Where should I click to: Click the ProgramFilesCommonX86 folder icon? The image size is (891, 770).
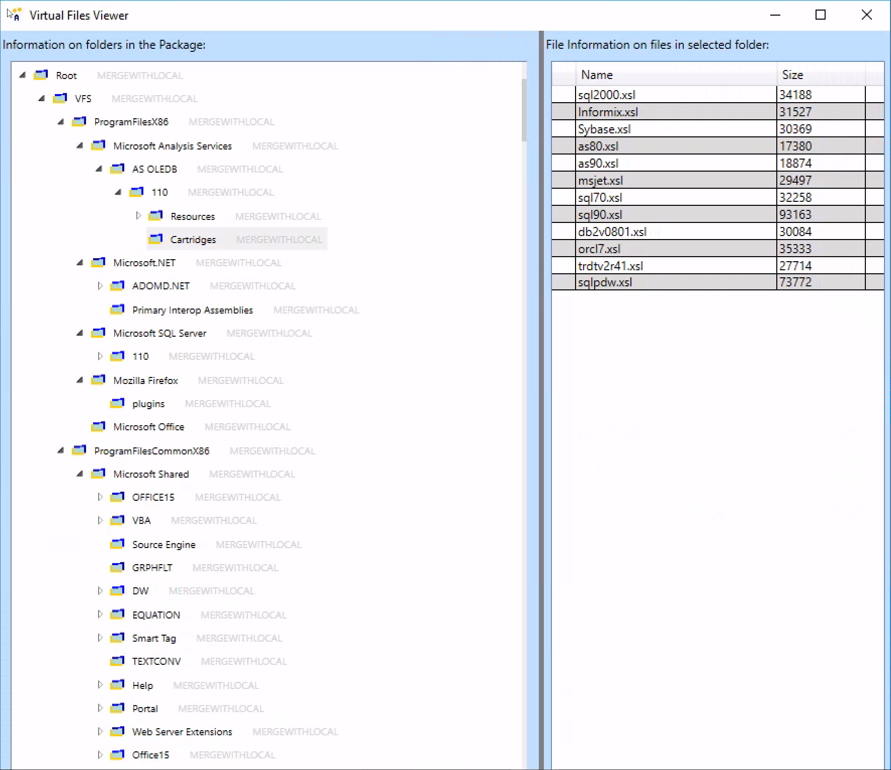[x=79, y=450]
